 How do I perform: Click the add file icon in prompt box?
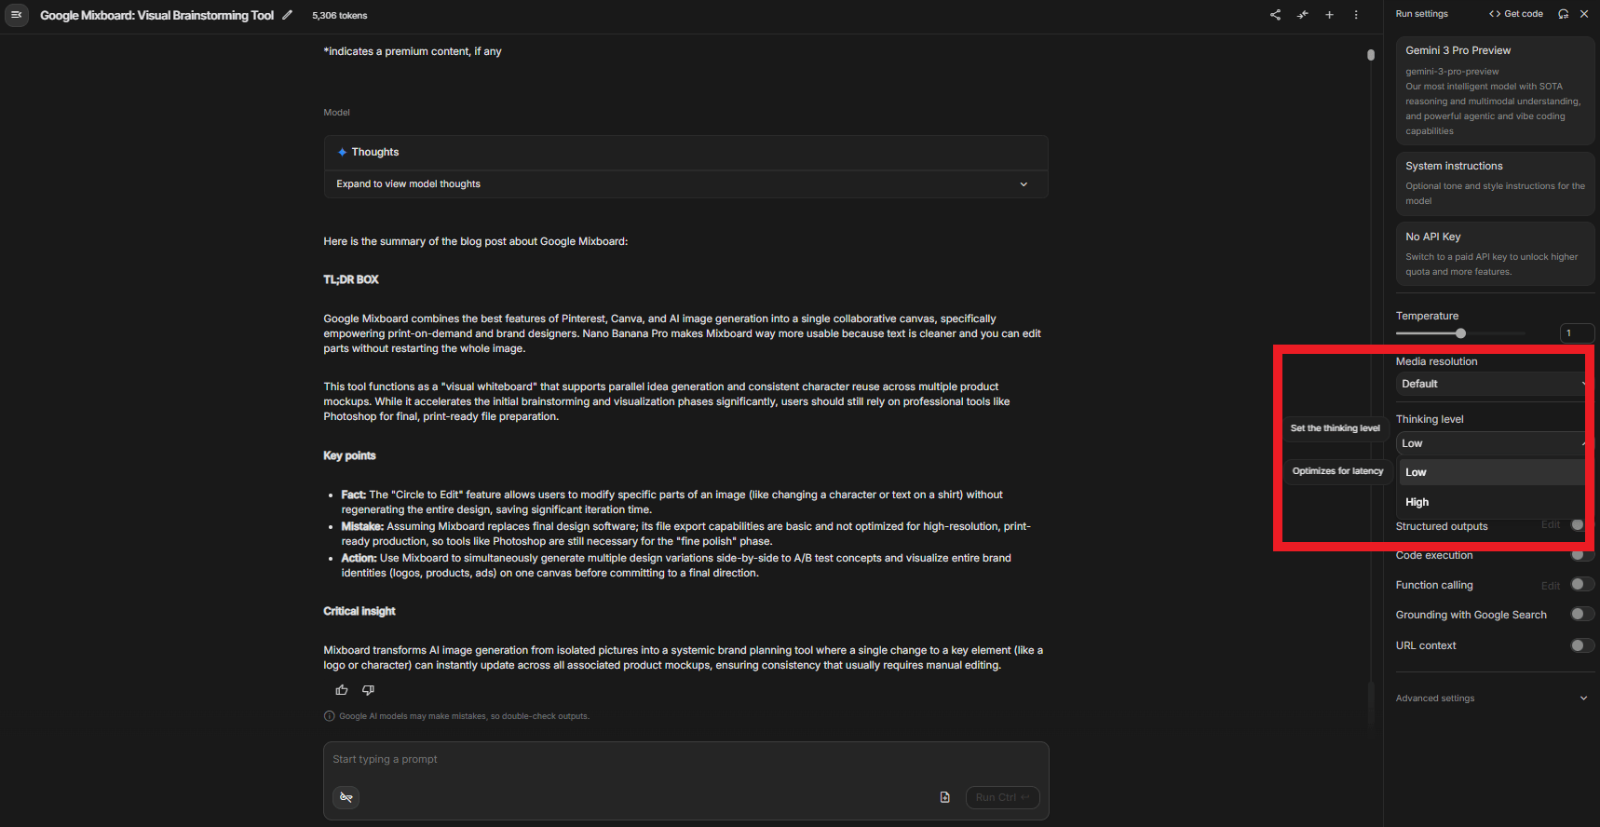944,797
